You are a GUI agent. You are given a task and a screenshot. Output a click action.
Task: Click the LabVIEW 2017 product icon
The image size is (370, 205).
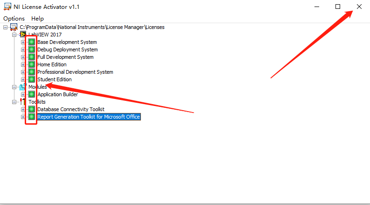(x=23, y=35)
